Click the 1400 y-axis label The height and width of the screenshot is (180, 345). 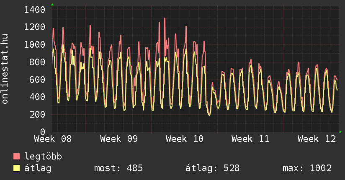coord(35,10)
